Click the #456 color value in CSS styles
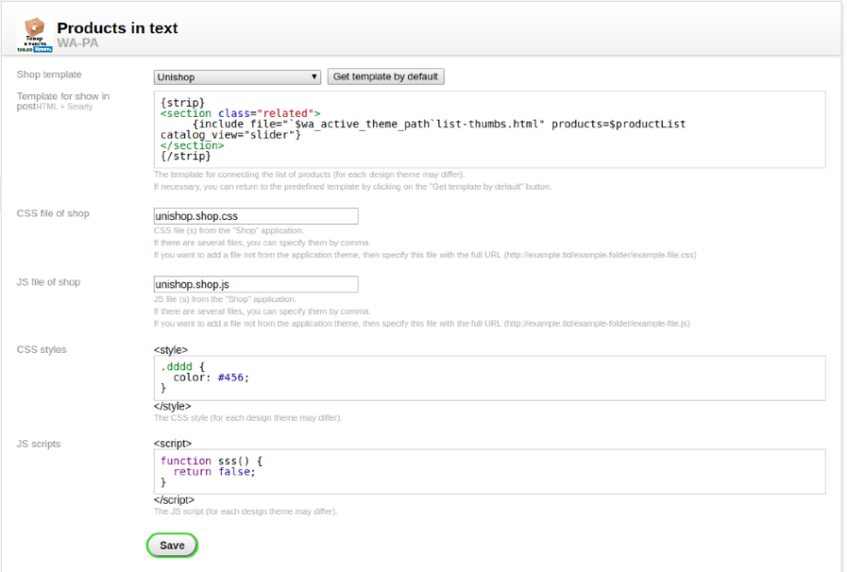Image resolution: width=847 pixels, height=572 pixels. pos(234,377)
